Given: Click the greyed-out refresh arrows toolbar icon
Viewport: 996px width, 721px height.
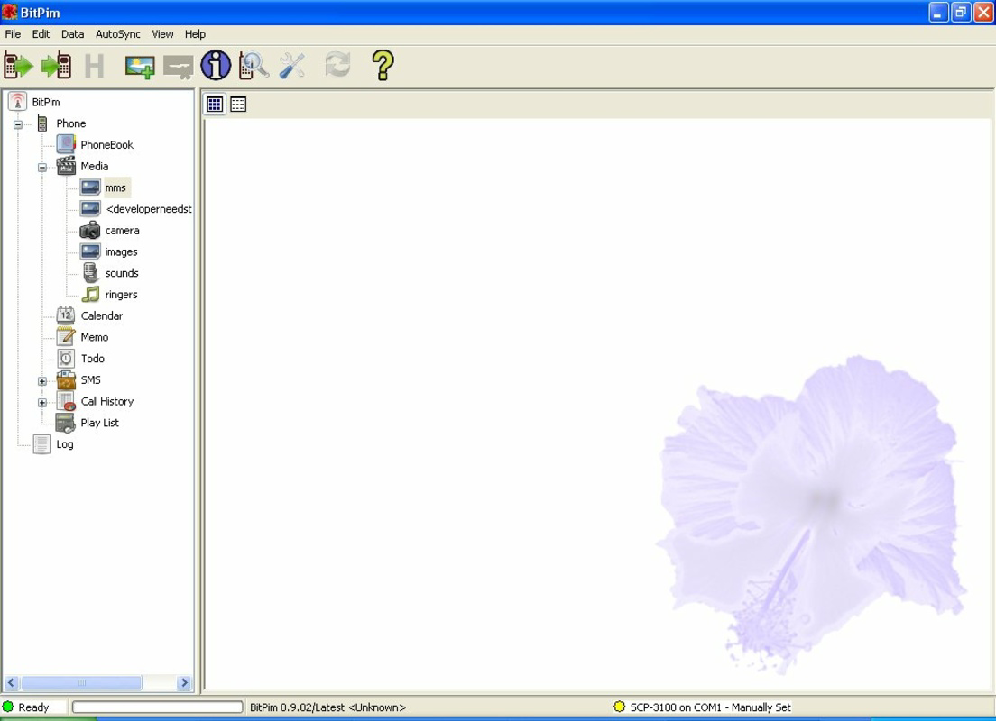Looking at the screenshot, I should point(338,65).
